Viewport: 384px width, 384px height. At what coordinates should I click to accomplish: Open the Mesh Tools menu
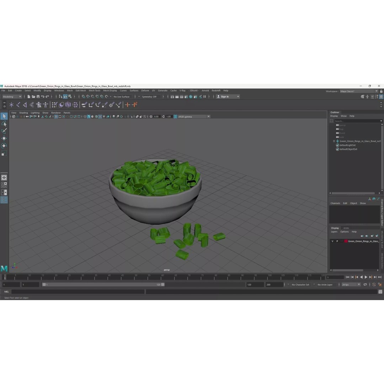click(x=95, y=91)
